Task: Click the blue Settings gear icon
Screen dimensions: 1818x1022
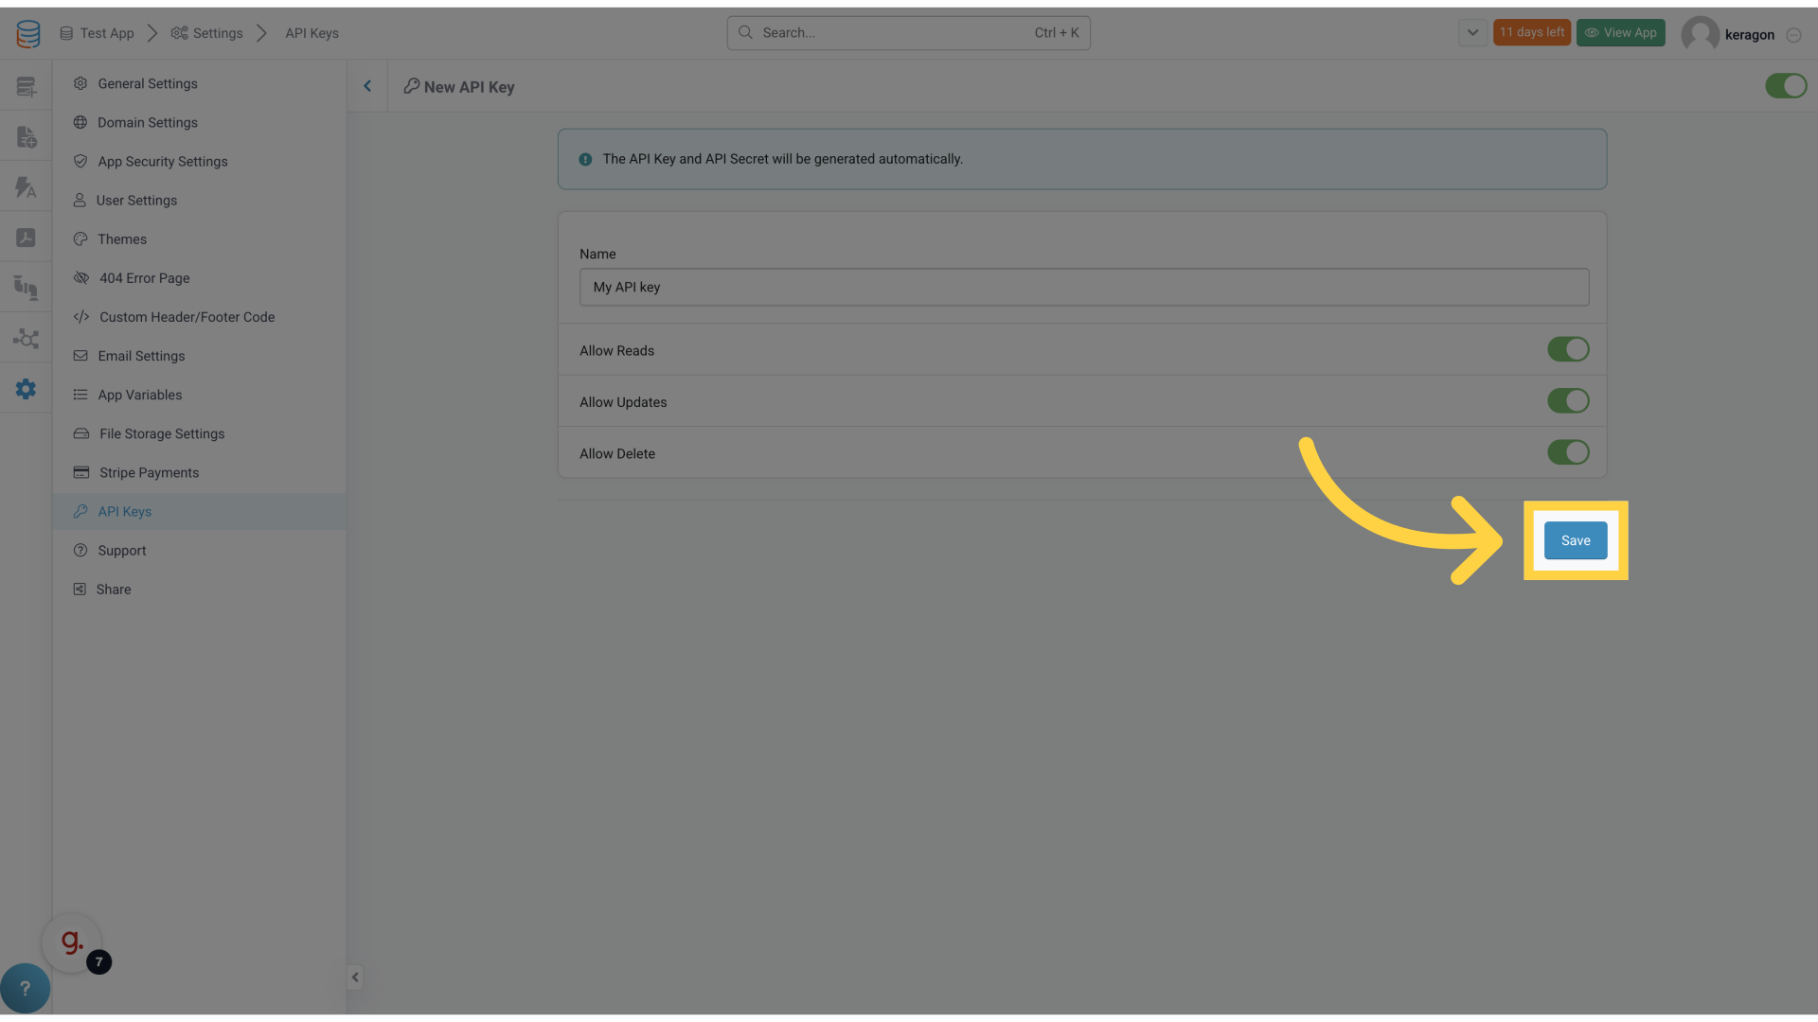Action: [x=26, y=389]
